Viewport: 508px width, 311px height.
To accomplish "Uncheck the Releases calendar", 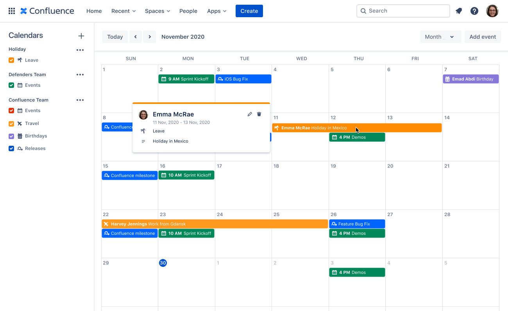I will tap(11, 148).
